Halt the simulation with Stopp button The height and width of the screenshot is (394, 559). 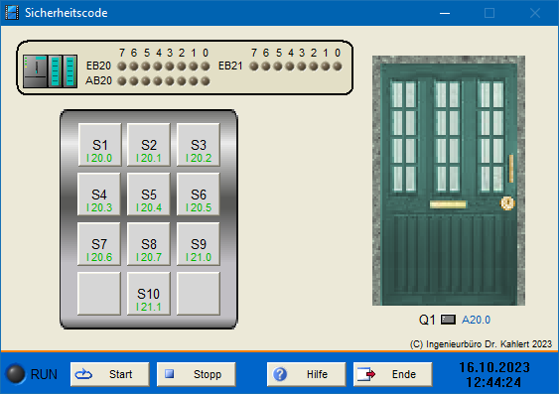[196, 374]
